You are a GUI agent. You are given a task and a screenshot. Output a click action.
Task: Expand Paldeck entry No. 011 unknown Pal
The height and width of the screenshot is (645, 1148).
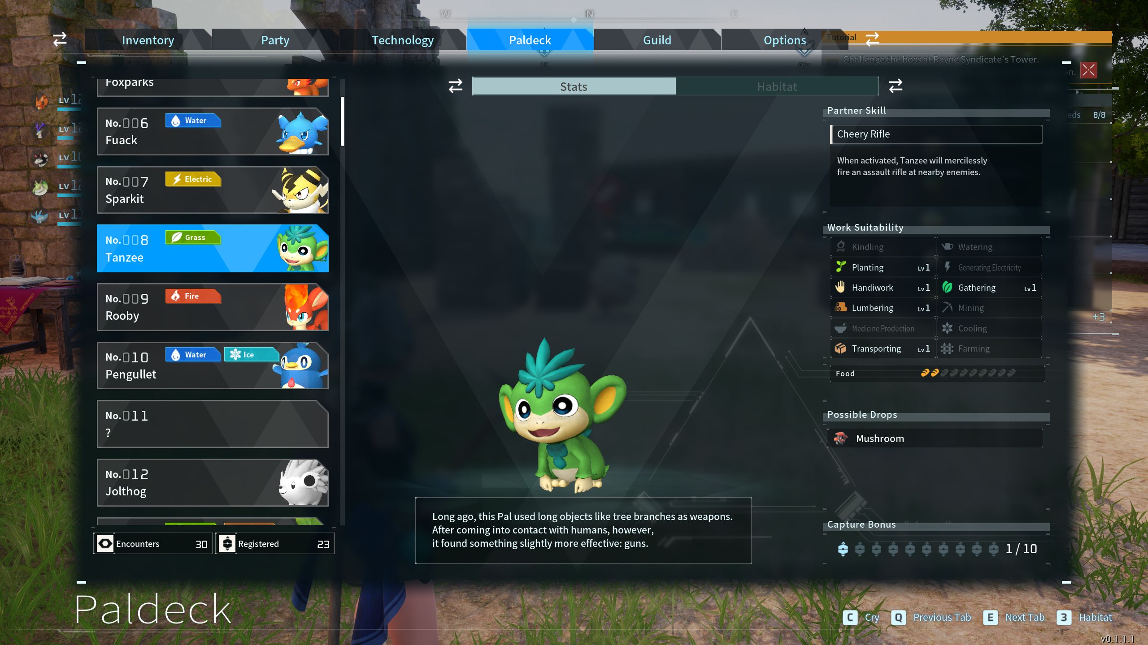click(x=213, y=423)
